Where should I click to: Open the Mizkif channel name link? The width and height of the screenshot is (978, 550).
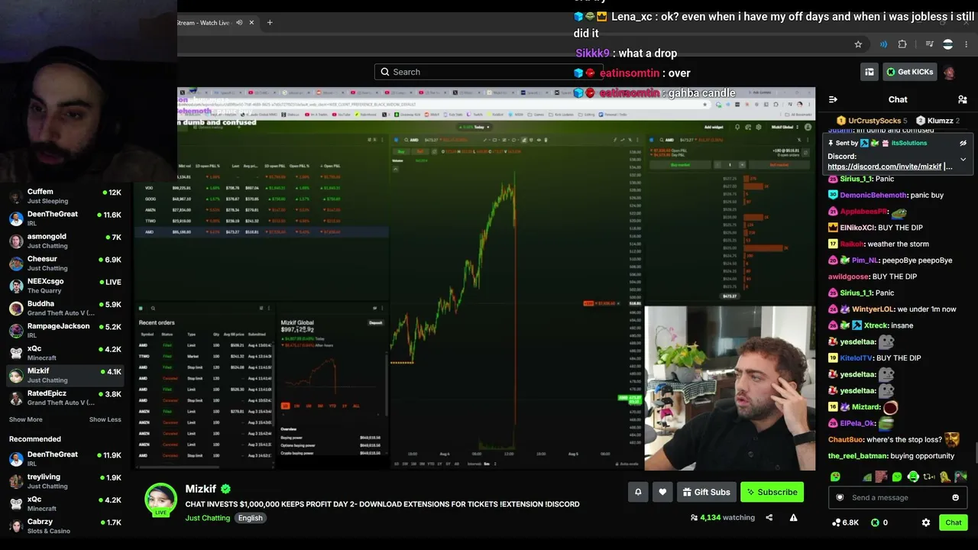pos(201,489)
